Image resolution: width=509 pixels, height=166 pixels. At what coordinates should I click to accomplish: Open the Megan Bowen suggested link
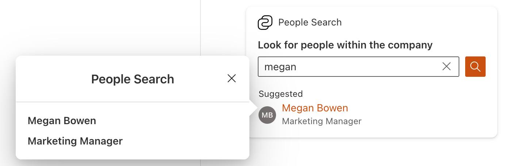click(315, 108)
